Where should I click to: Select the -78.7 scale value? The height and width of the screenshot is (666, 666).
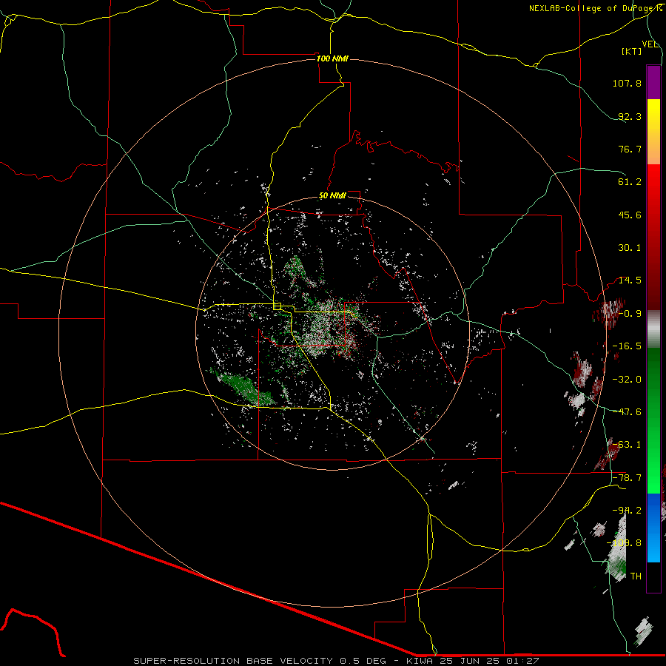(x=627, y=478)
